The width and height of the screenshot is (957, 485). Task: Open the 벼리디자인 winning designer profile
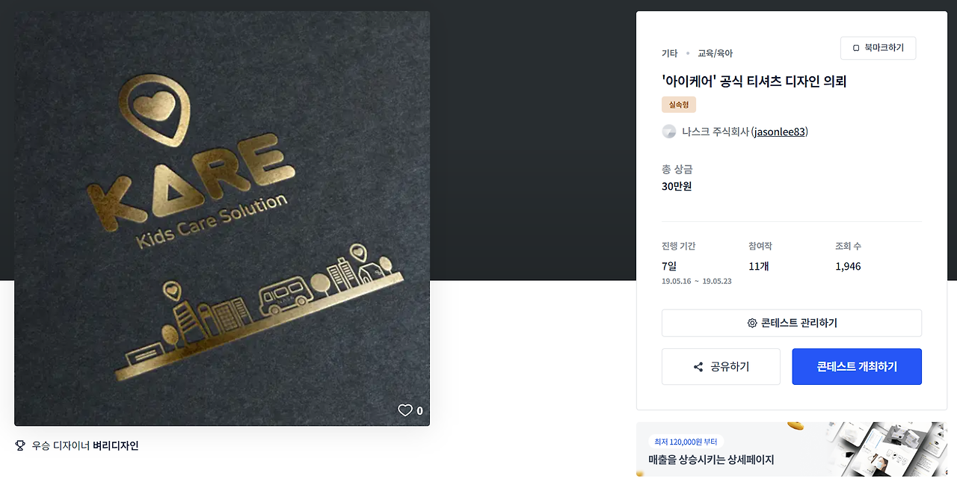click(116, 445)
